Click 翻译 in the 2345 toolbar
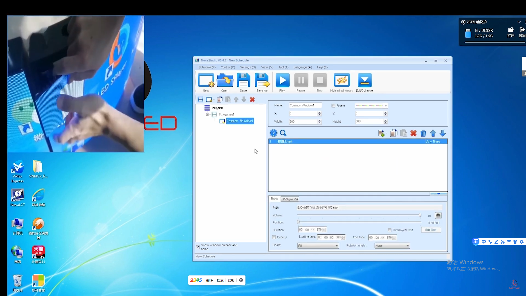This screenshot has width=526, height=296. tap(210, 280)
